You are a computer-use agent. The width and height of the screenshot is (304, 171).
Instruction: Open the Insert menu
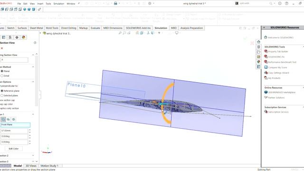point(40,4)
